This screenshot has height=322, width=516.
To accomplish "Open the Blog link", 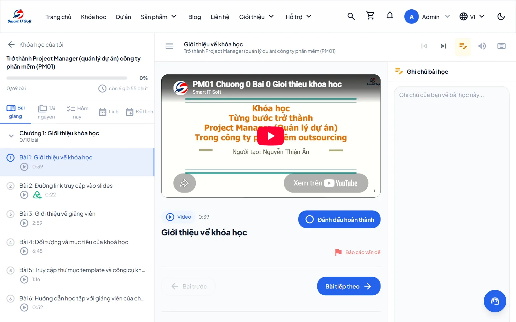I will 194,17.
